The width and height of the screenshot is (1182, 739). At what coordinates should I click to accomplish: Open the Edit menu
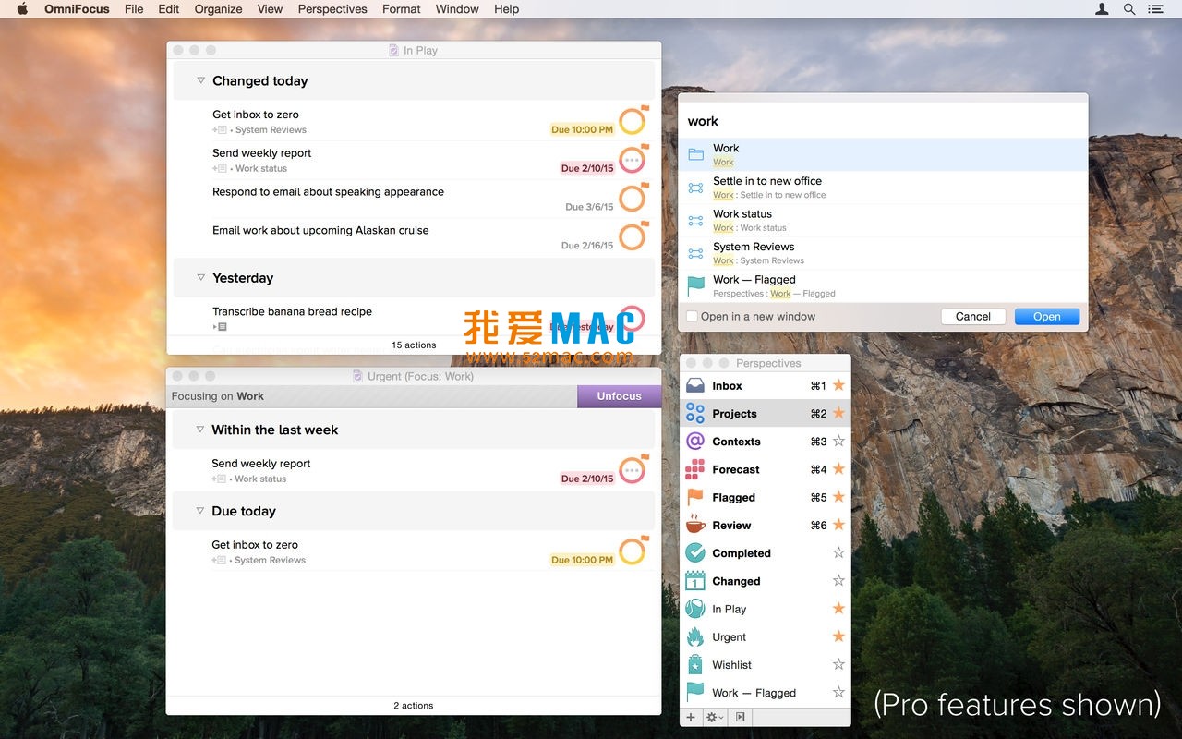[x=169, y=9]
